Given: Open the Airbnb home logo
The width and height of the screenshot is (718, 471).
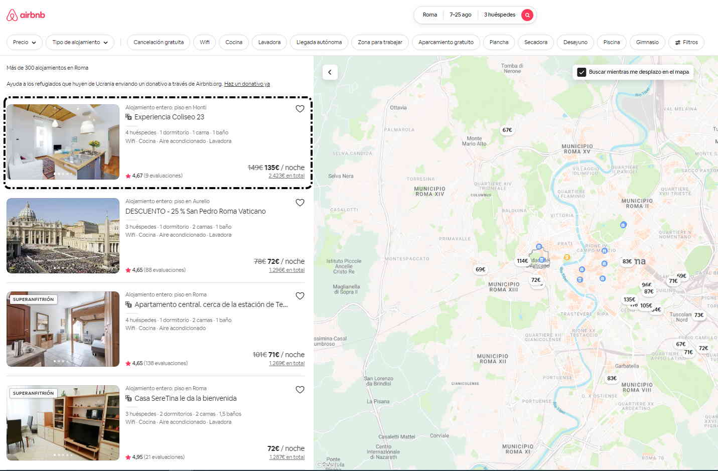Looking at the screenshot, I should pyautogui.click(x=26, y=15).
